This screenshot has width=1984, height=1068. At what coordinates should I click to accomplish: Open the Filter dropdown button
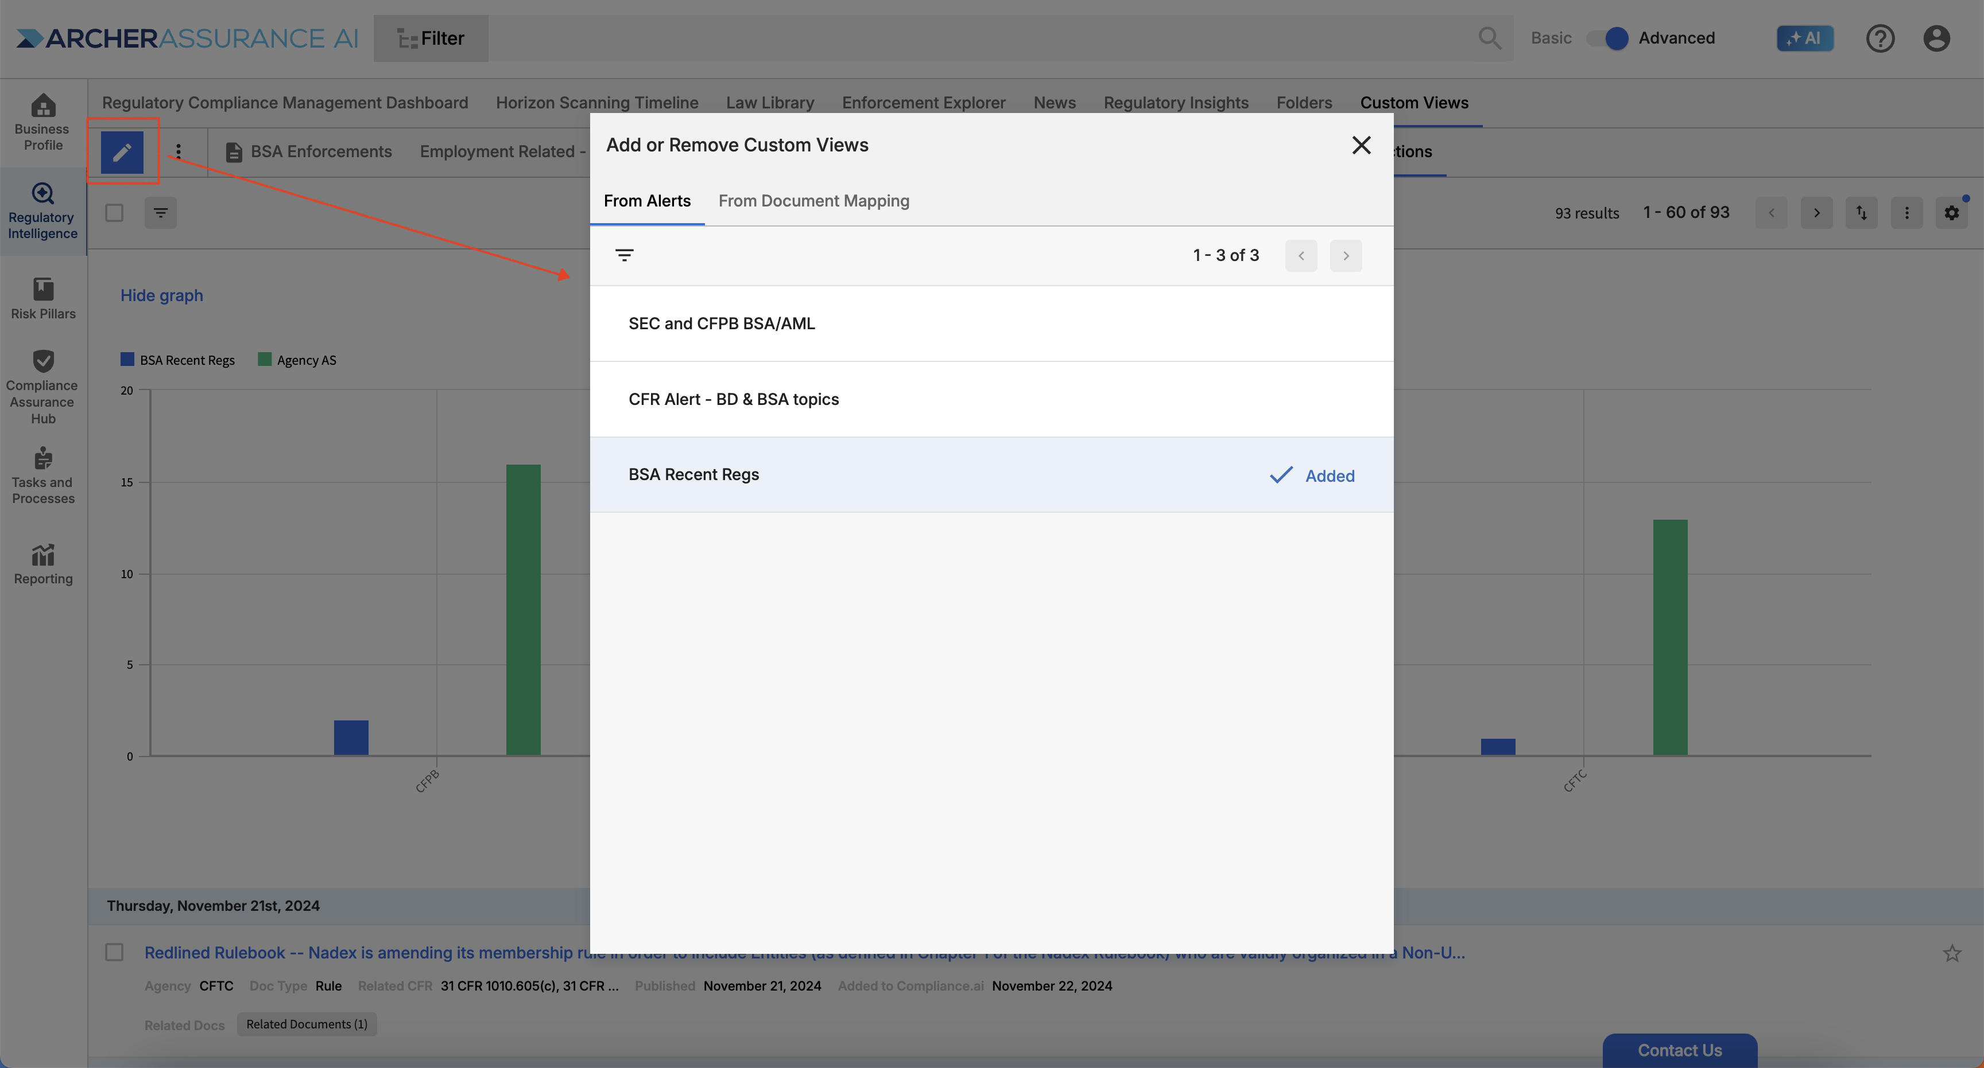pos(431,38)
